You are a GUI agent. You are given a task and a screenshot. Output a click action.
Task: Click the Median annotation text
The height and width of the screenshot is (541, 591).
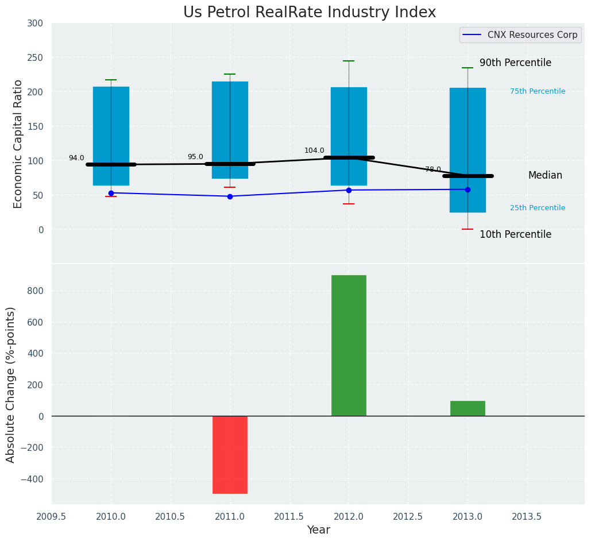(x=545, y=176)
